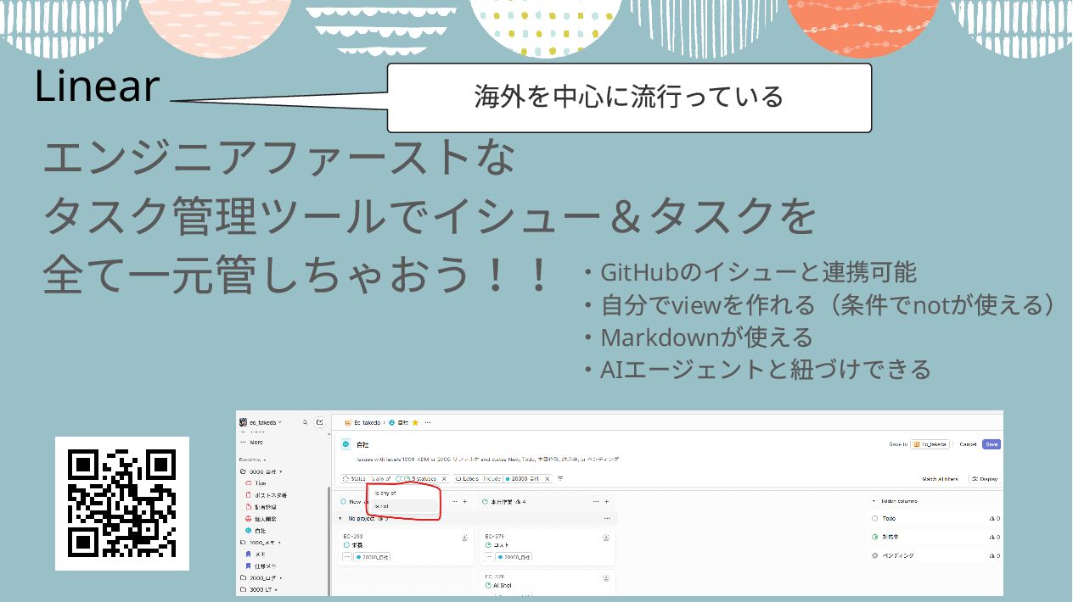Open the 'AI Shel' issue card

point(548,583)
